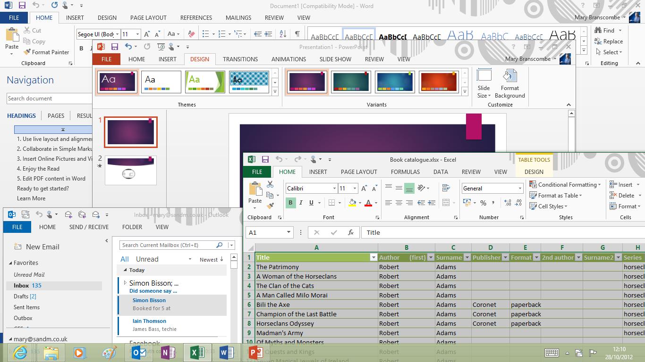Open TRANSITIONS tab in PowerPoint
Viewport: 645px width, 362px height.
click(x=240, y=59)
